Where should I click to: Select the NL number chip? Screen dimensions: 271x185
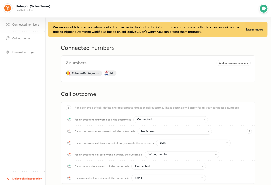[110, 73]
